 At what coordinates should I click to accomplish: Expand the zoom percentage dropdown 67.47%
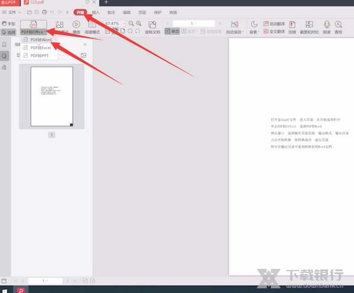click(x=126, y=24)
